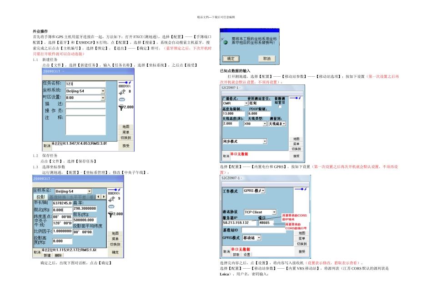This screenshot has width=432, height=305.
Task: Click 取消 in the new task dialog
Action: [x=47, y=146]
